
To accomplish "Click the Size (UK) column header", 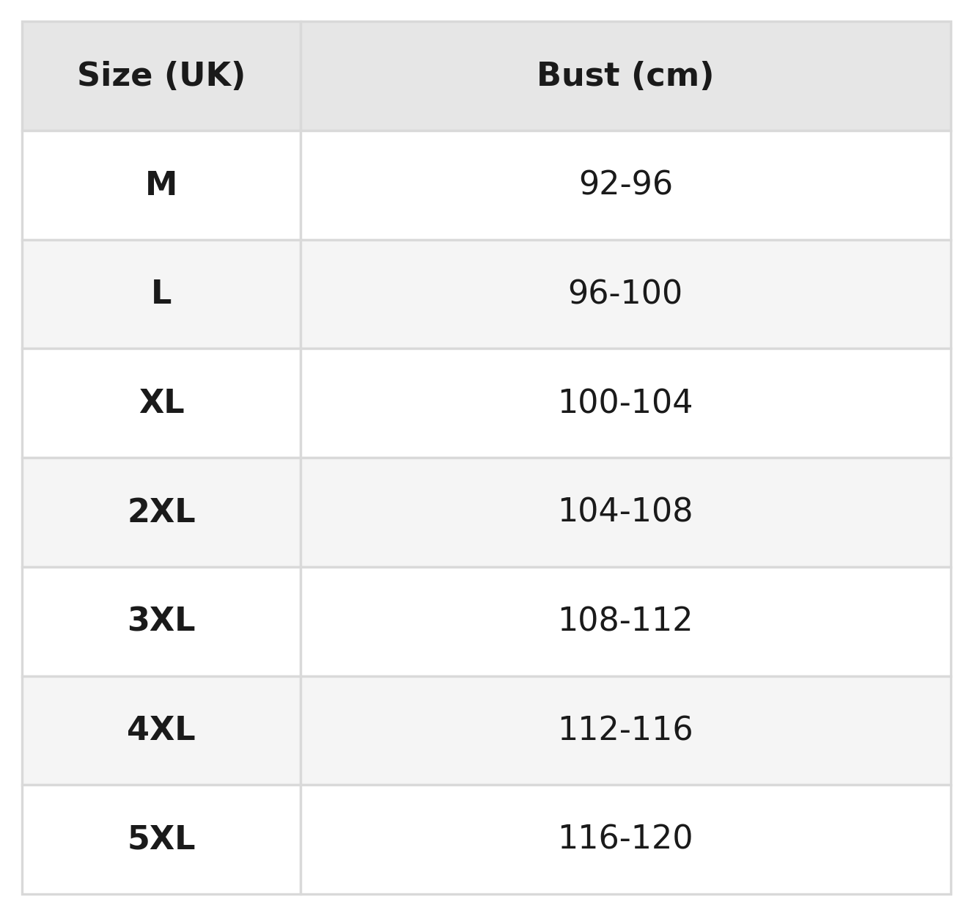I will 161,76.
